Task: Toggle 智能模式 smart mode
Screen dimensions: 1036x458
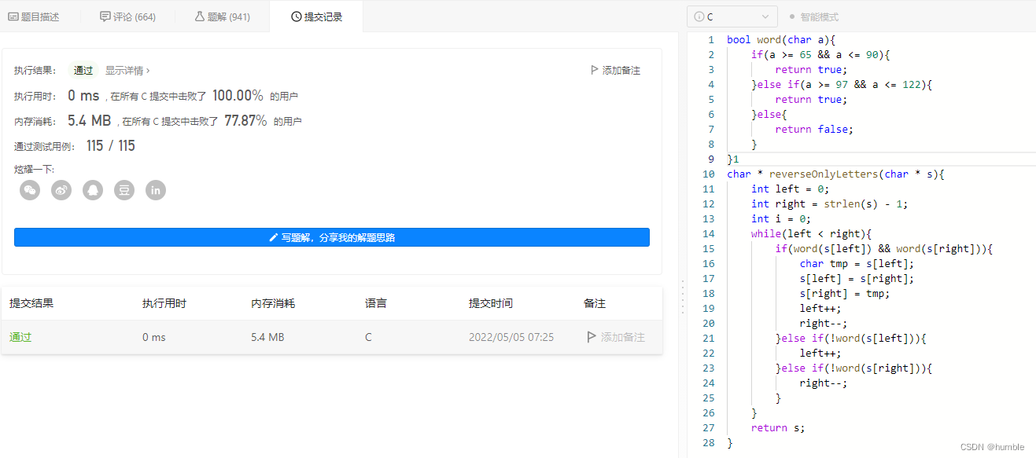Action: (813, 16)
